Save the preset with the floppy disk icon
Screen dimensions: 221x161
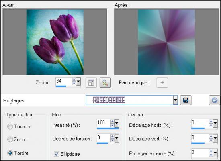(x=186, y=100)
